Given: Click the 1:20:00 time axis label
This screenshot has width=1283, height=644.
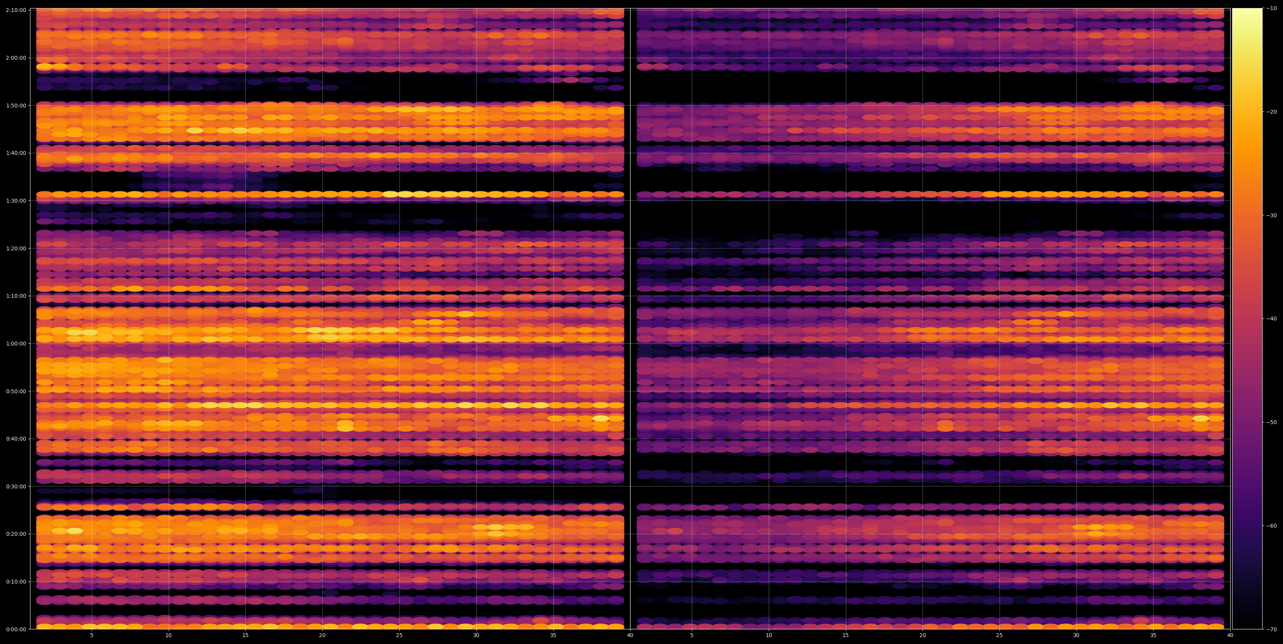Looking at the screenshot, I should tap(17, 248).
